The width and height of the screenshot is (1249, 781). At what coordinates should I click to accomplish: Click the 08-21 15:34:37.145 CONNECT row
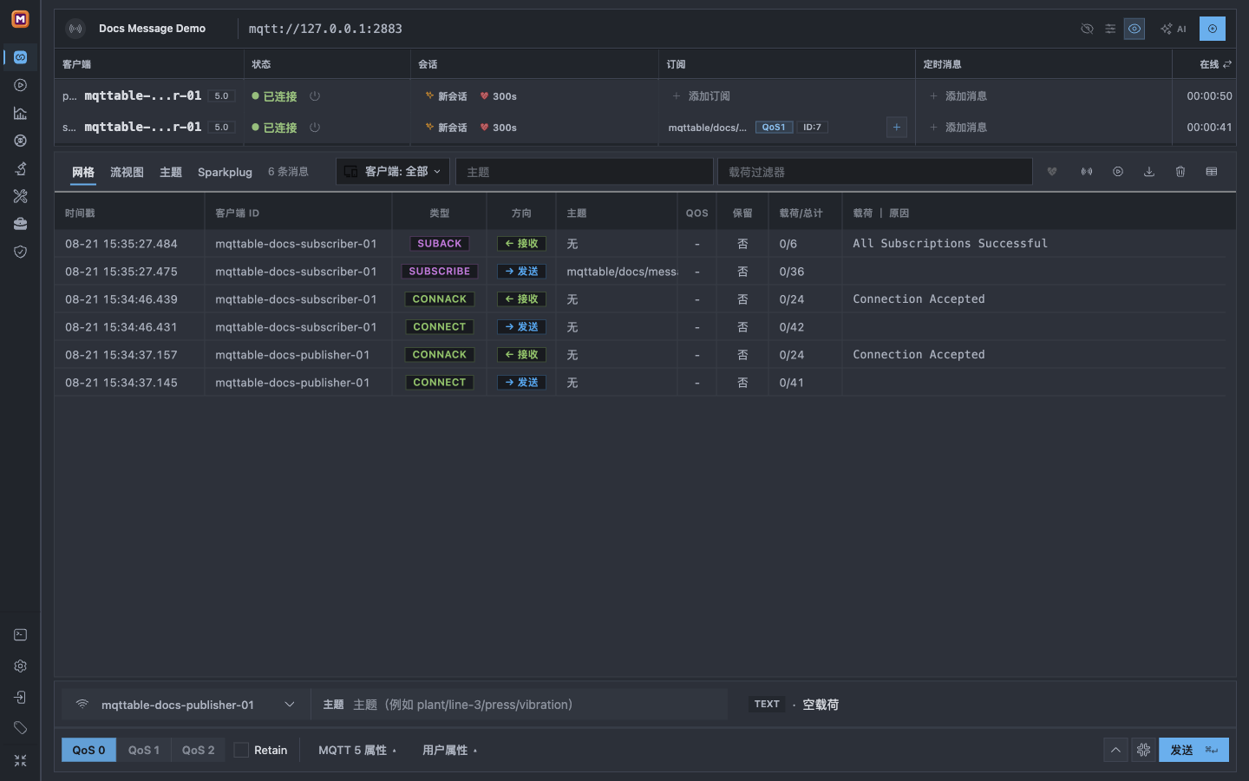[x=641, y=383]
